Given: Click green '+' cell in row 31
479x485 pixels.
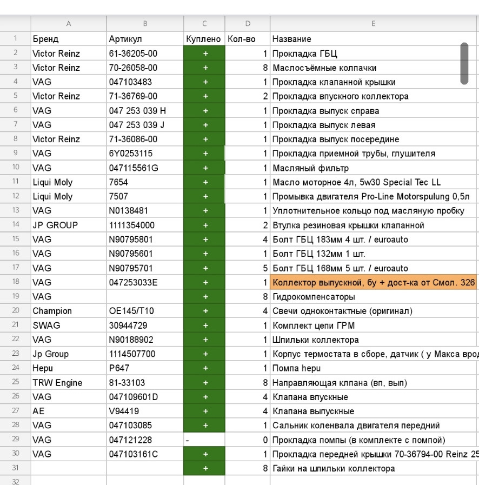Looking at the screenshot, I should [x=204, y=468].
